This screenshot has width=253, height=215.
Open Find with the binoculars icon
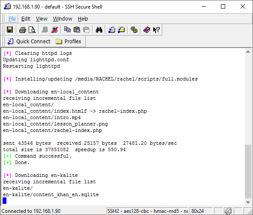click(99, 30)
